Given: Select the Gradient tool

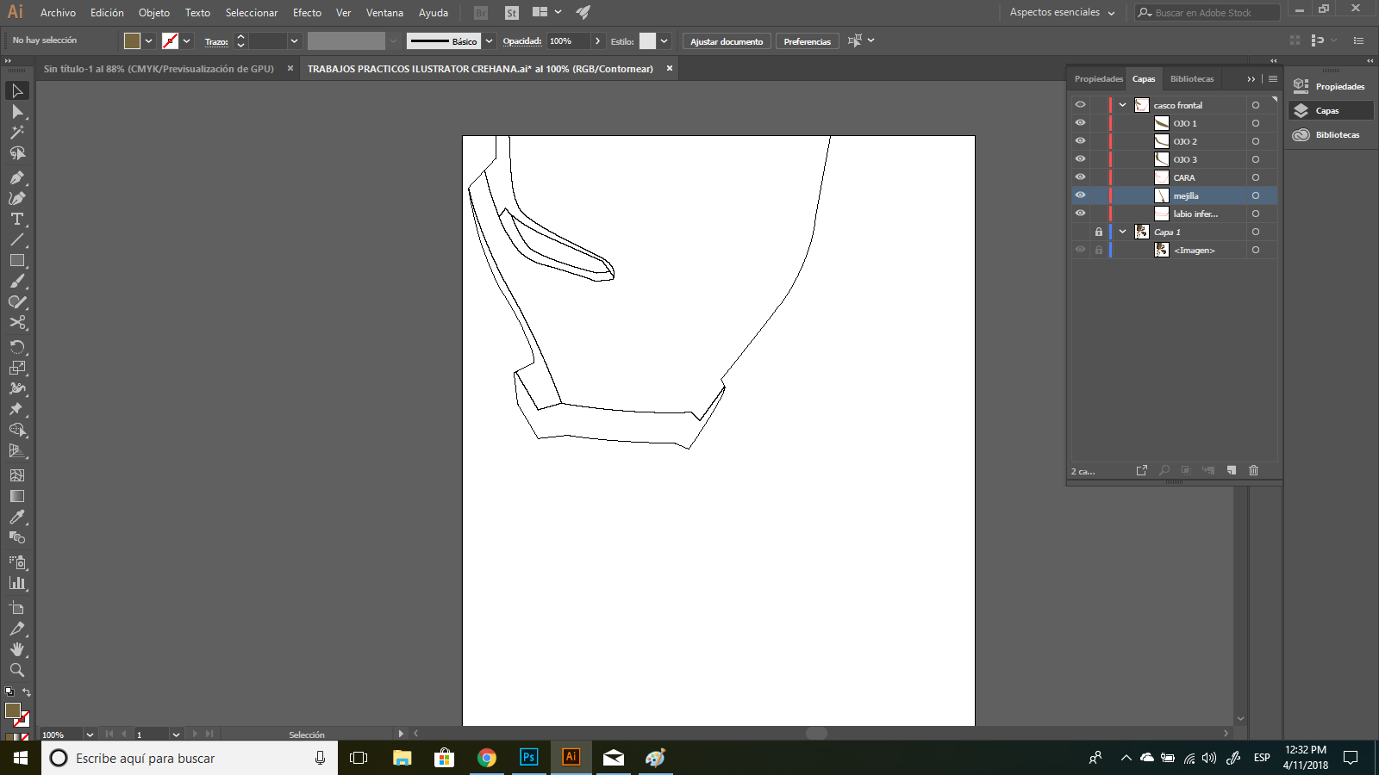Looking at the screenshot, I should pos(16,496).
